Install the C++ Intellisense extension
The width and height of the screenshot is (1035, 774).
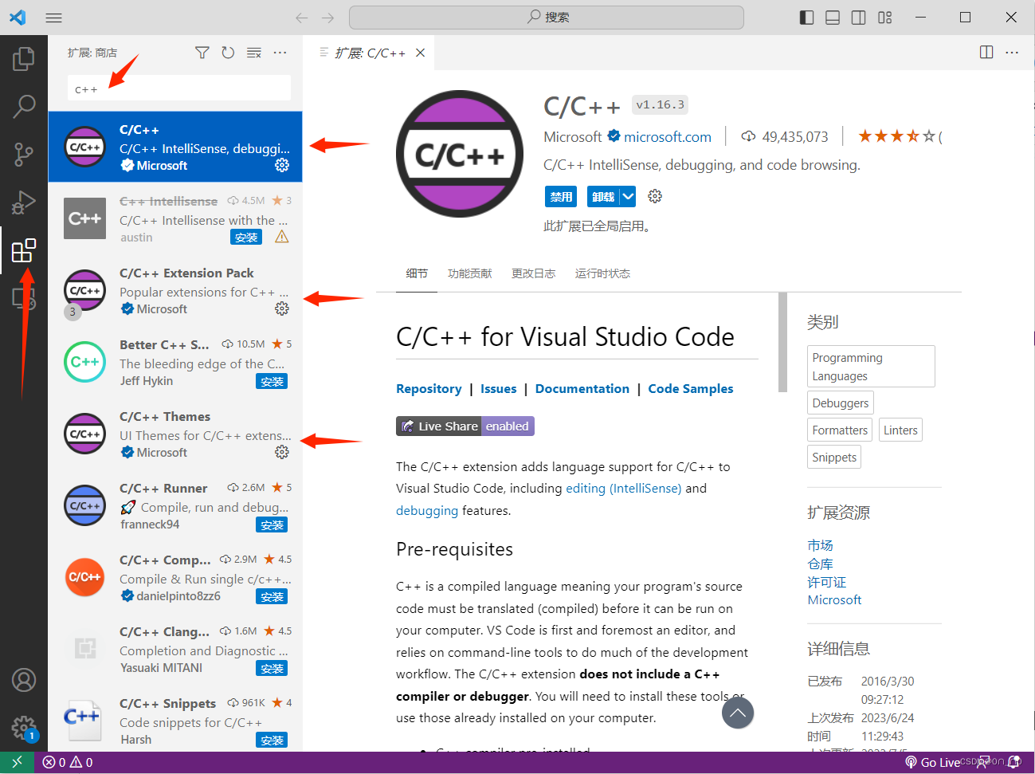[x=246, y=237]
